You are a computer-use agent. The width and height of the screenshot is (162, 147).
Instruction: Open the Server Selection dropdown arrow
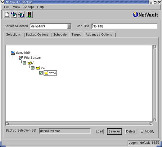coord(69,26)
